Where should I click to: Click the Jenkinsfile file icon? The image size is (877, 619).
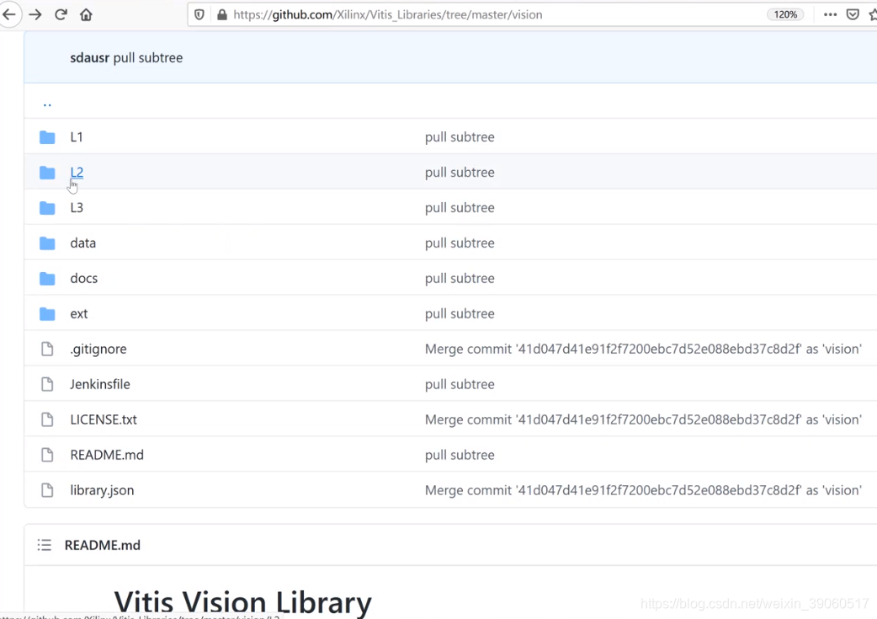[47, 385]
